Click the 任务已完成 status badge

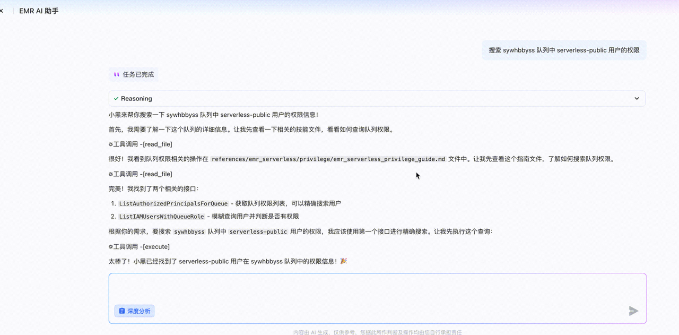click(133, 75)
